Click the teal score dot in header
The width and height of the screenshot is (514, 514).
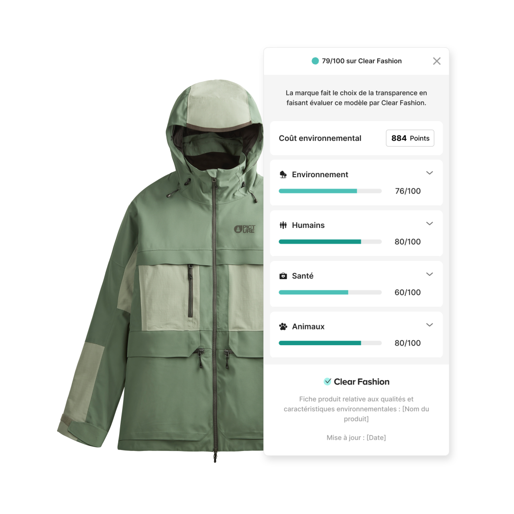pyautogui.click(x=315, y=61)
